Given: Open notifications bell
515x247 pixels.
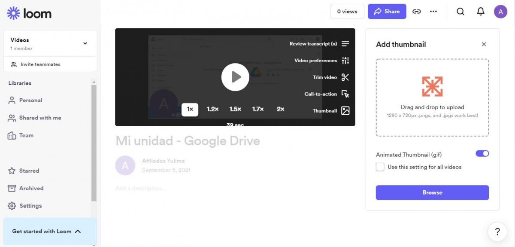Looking at the screenshot, I should click(x=481, y=12).
